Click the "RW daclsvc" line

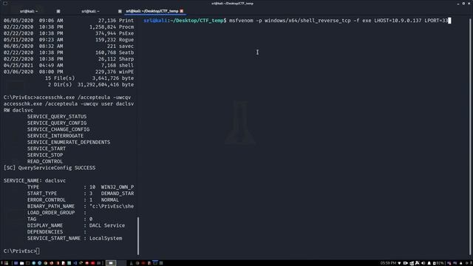pyautogui.click(x=18, y=110)
